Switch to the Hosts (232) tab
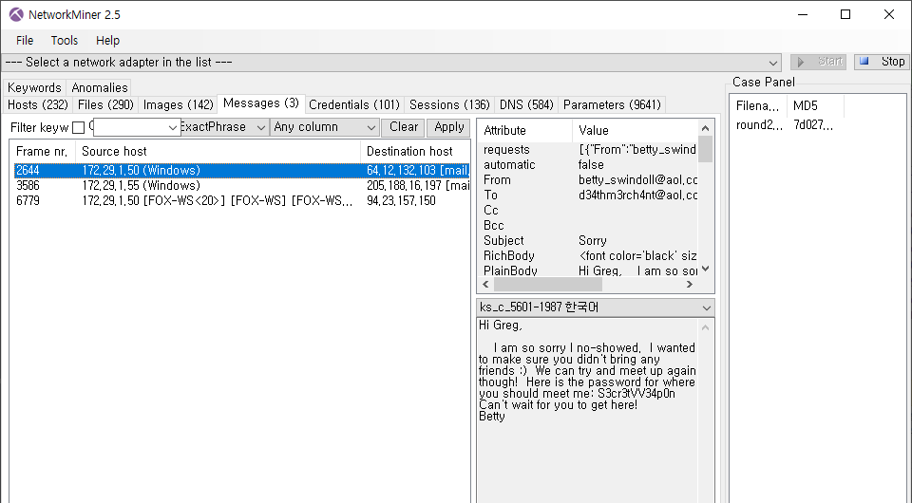This screenshot has width=912, height=503. [x=38, y=104]
